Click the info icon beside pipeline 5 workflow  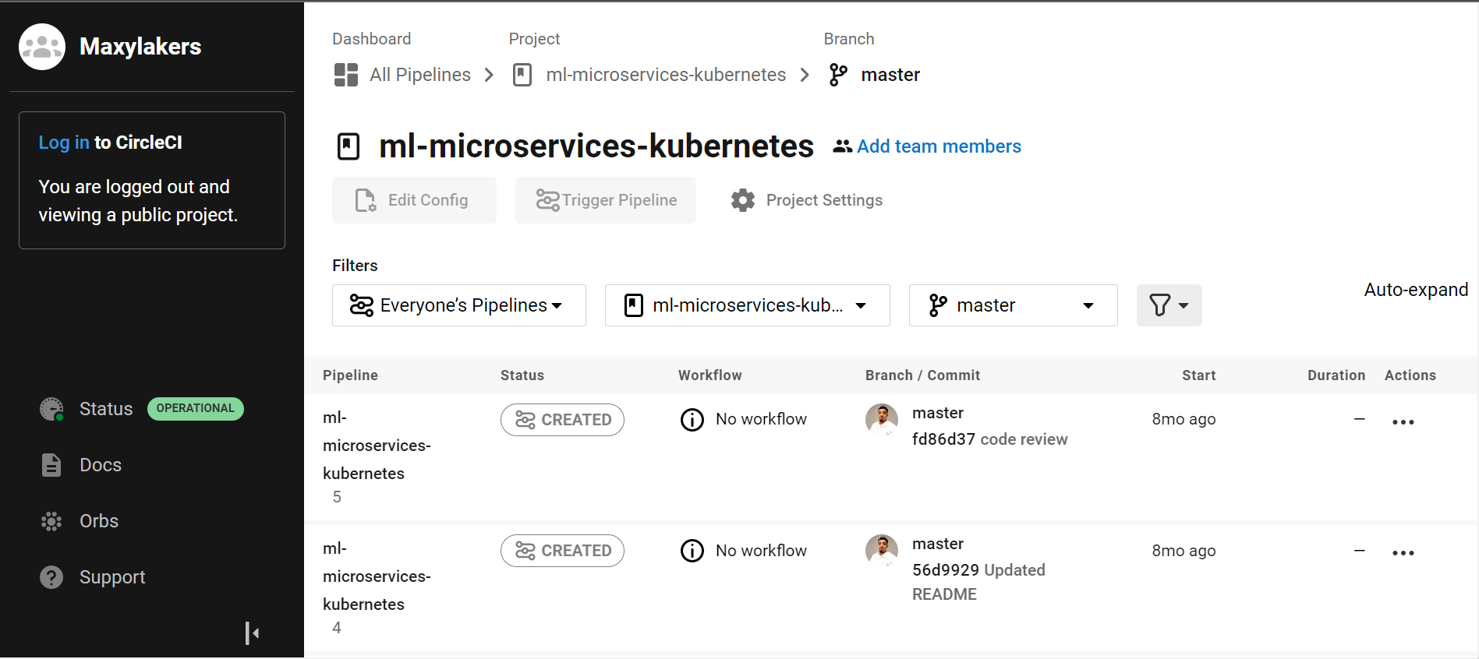point(692,420)
